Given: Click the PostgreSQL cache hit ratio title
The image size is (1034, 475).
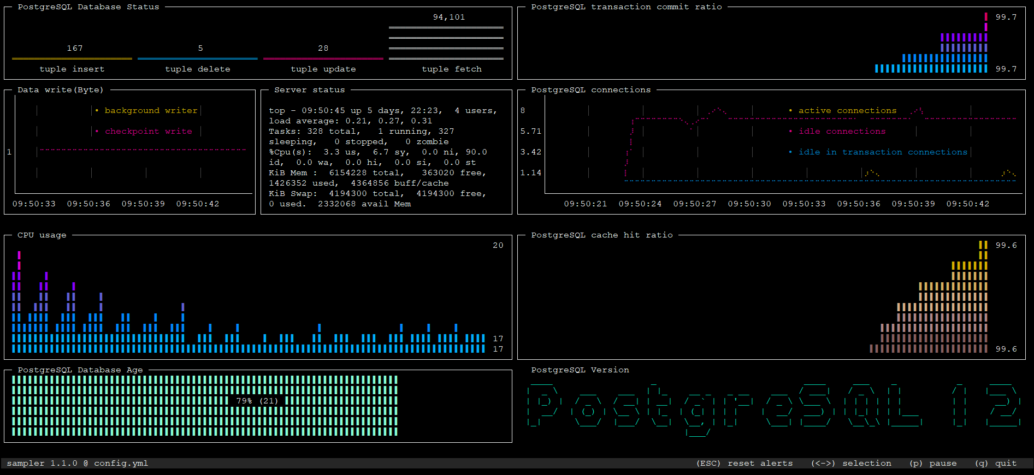Looking at the screenshot, I should (x=602, y=235).
